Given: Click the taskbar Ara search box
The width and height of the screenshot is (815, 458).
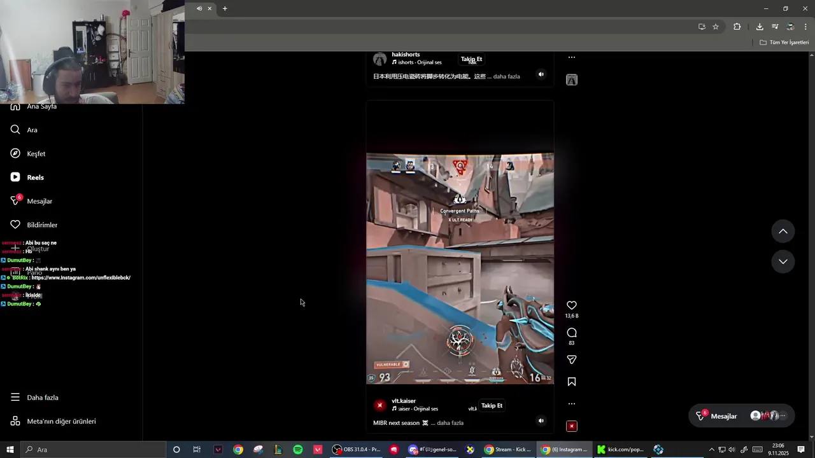Looking at the screenshot, I should pos(92,450).
